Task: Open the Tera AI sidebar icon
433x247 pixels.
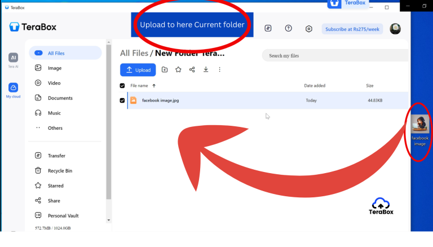Action: coord(13,58)
